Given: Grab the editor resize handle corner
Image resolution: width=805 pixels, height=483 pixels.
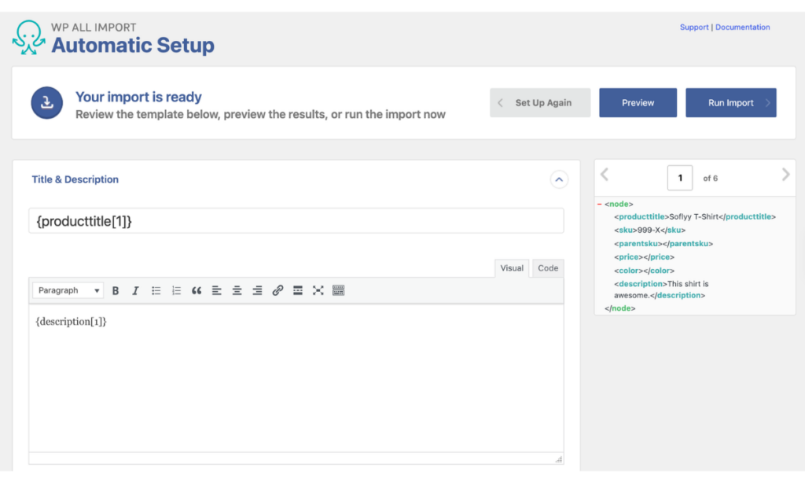Looking at the screenshot, I should [559, 459].
